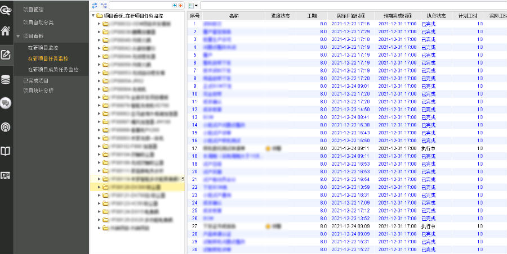Click the refresh icon above the project tree

(95, 5)
